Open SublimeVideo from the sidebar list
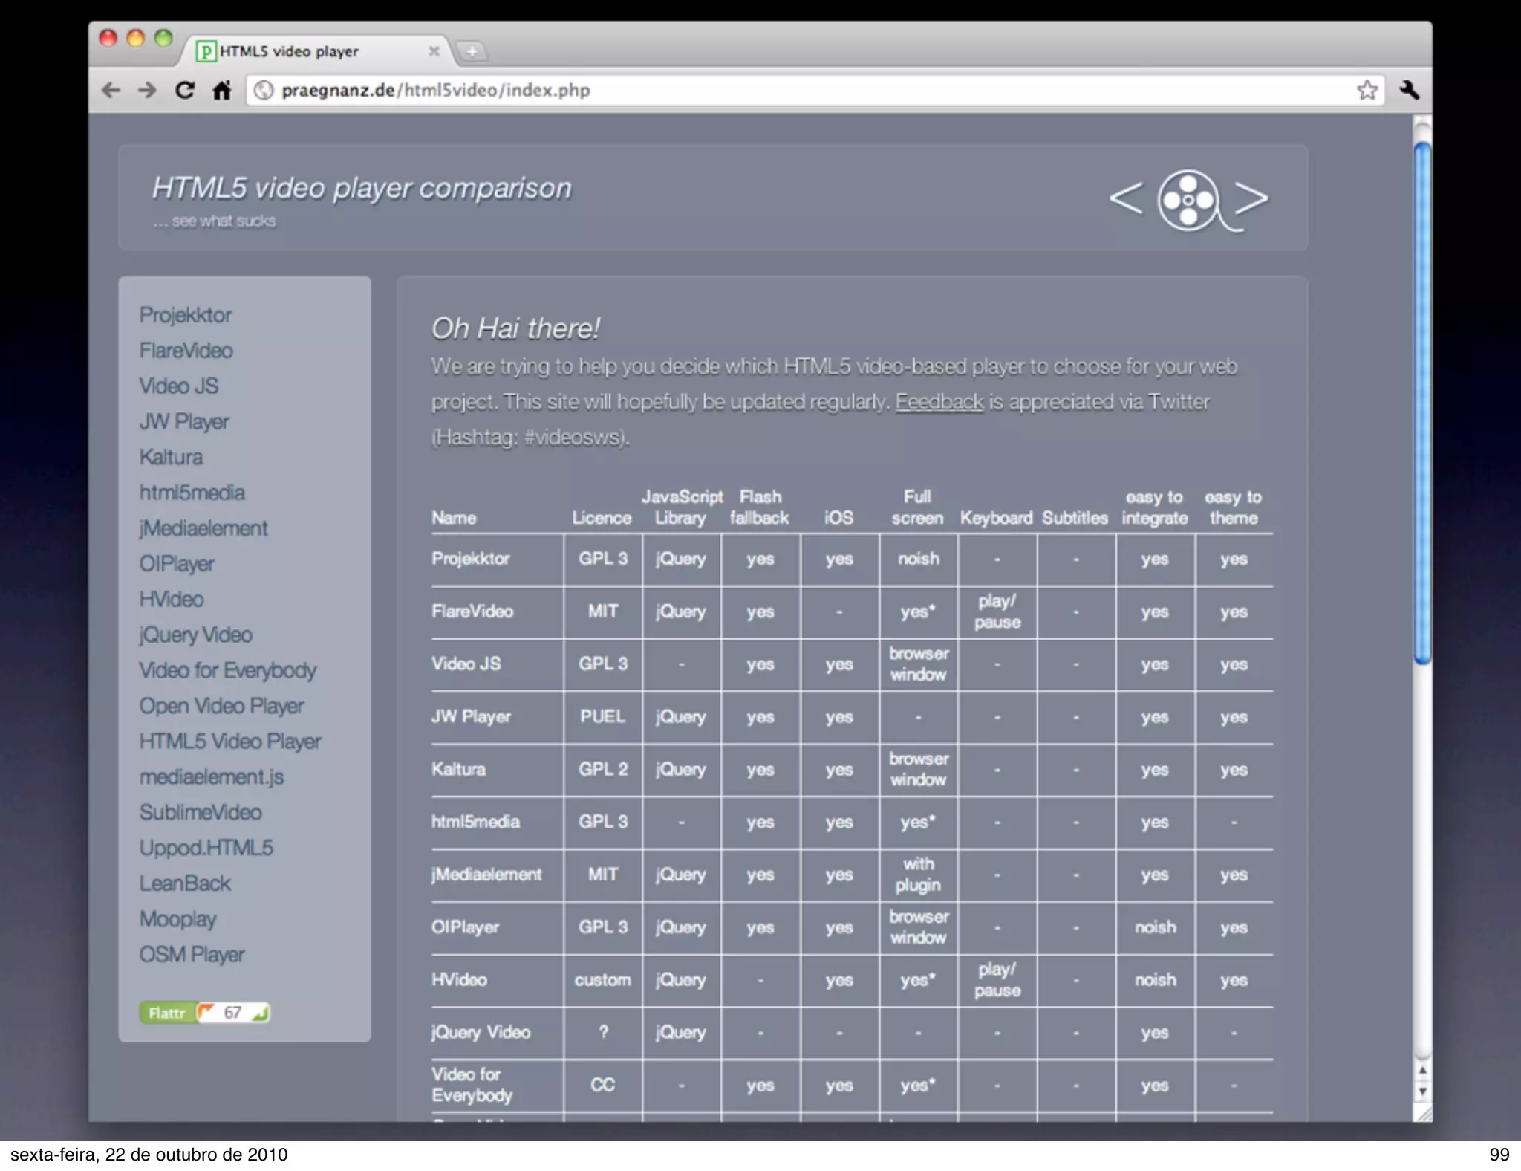 click(201, 812)
